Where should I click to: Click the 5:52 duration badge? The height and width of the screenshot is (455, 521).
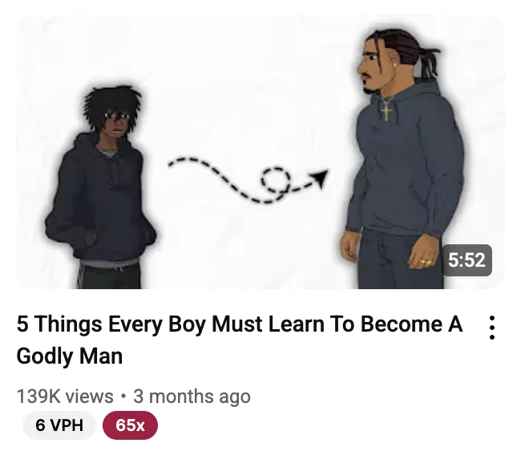tap(466, 260)
